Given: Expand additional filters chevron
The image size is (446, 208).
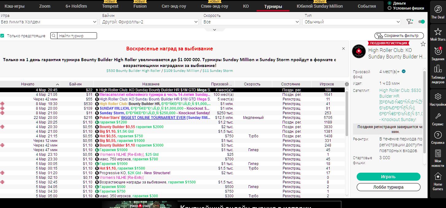Looking at the screenshot, I should [215, 30].
